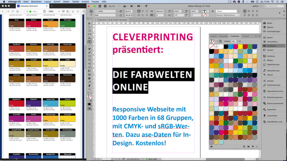Toggle Strikethrough formatting
Screen dimensions: 287x161
click(x=147, y=15)
